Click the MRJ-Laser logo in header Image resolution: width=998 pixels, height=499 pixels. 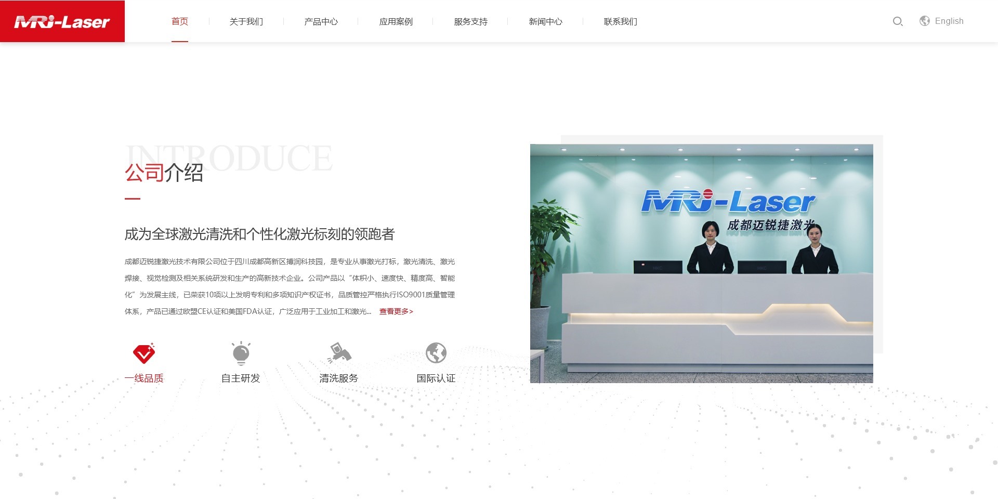(62, 21)
